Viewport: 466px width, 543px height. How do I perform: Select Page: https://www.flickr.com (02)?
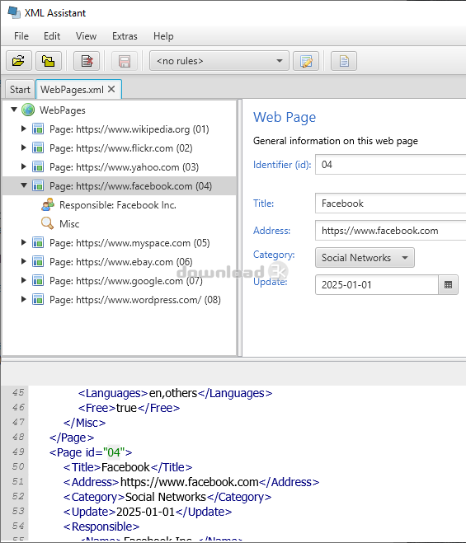(121, 148)
